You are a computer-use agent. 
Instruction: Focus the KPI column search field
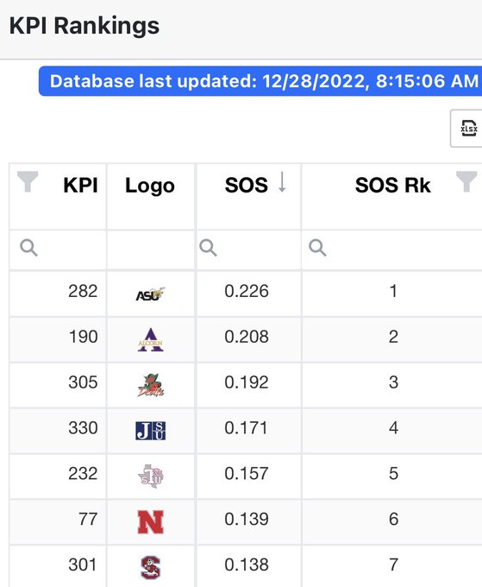point(58,249)
